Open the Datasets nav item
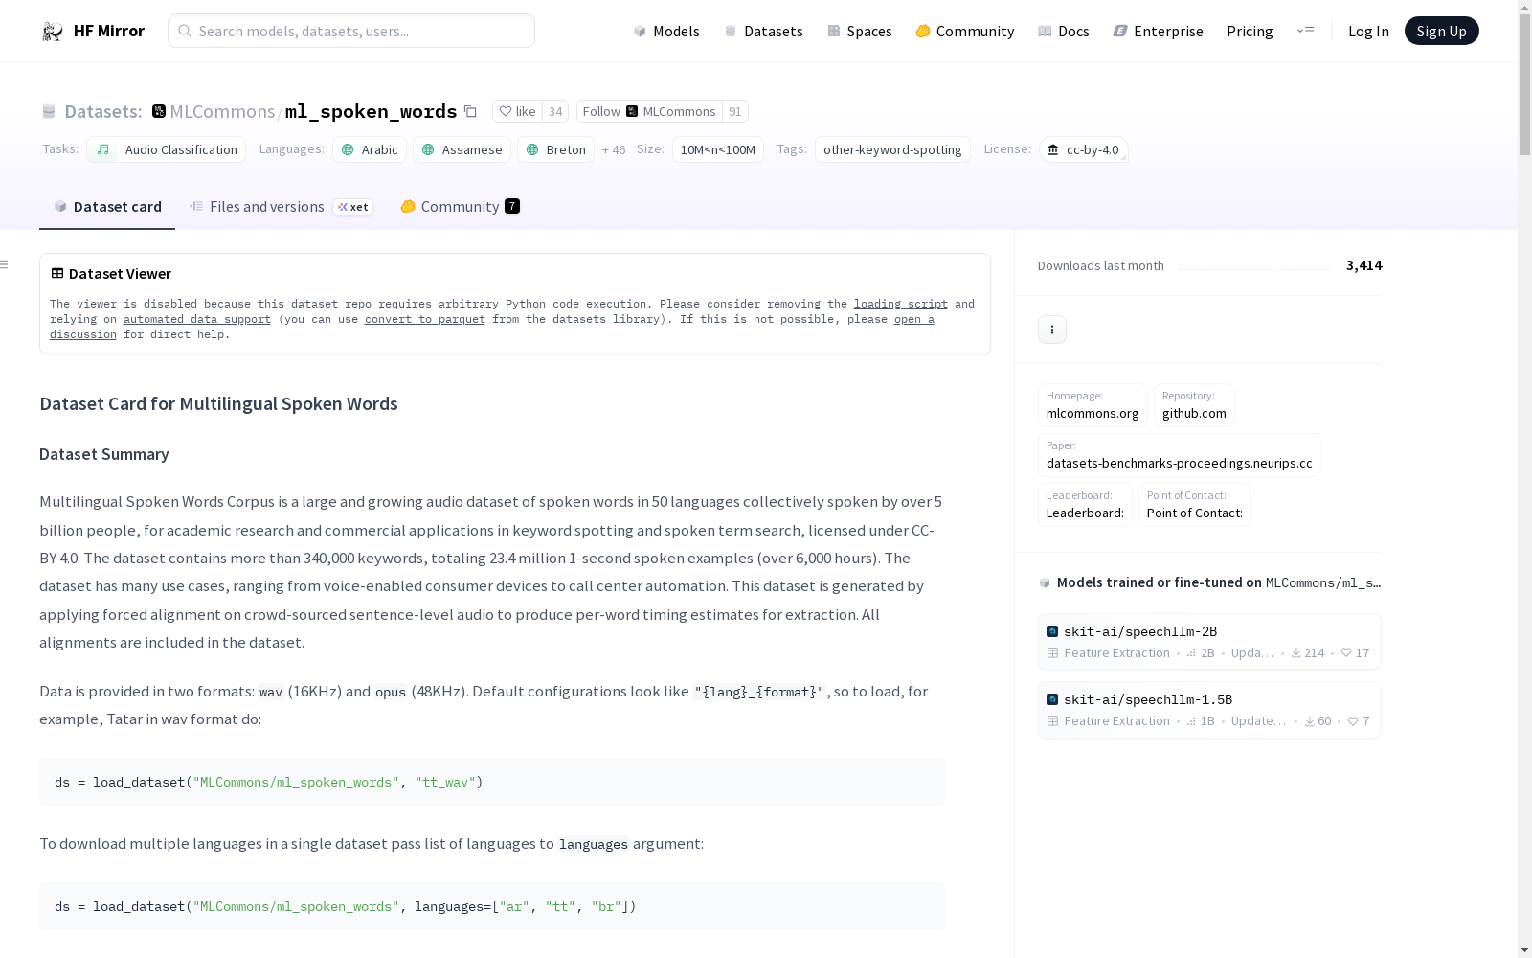 pyautogui.click(x=763, y=31)
